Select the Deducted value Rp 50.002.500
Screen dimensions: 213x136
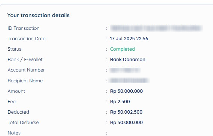coord(126,112)
